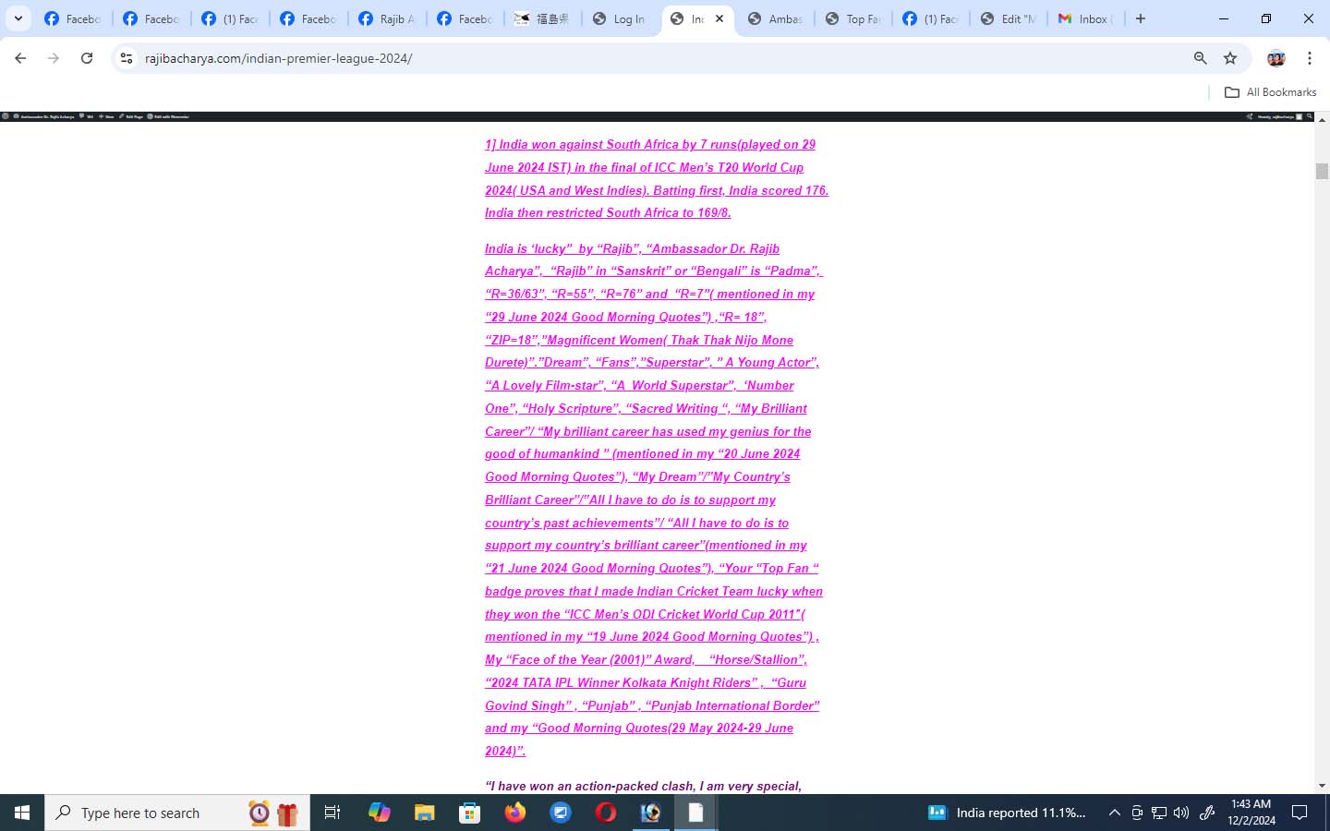Open the search highlights clock and gift icon
Image resolution: width=1330 pixels, height=831 pixels.
273,813
